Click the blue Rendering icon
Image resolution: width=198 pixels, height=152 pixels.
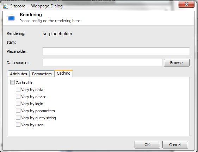11,18
